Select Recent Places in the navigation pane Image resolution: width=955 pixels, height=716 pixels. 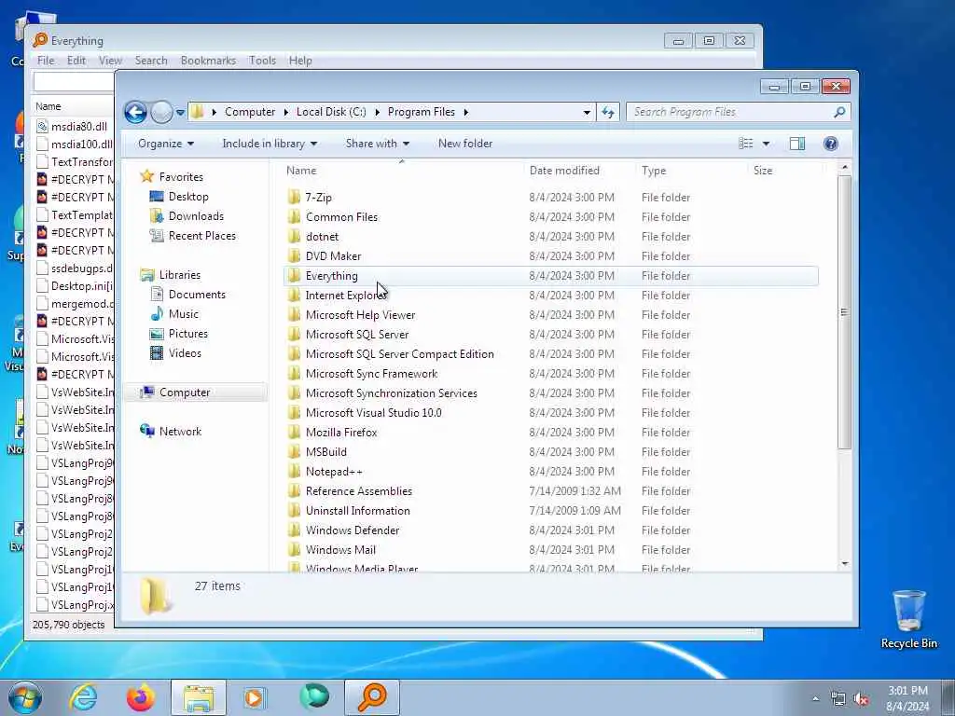pyautogui.click(x=202, y=236)
